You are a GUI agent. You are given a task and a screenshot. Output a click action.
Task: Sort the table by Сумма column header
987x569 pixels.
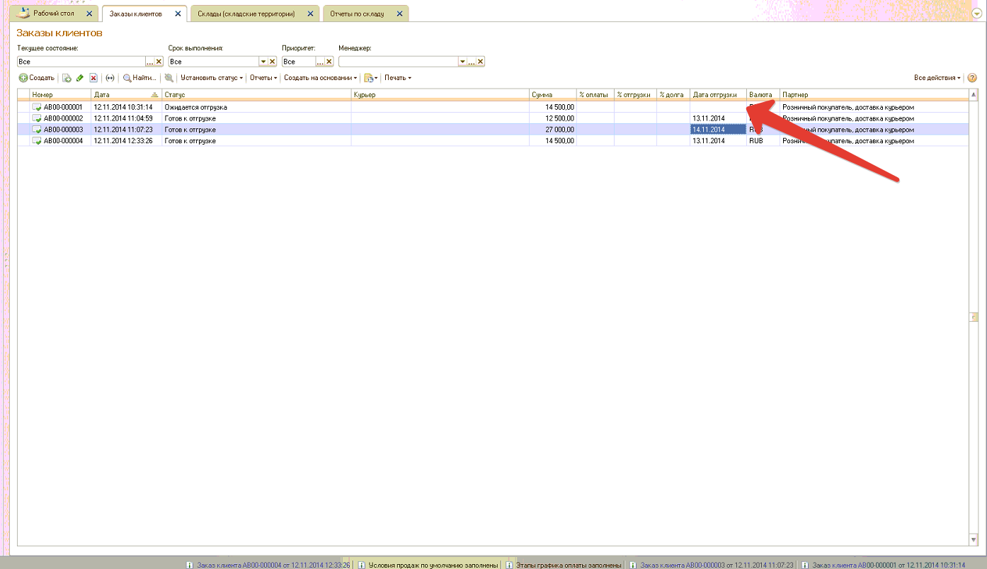coord(552,95)
